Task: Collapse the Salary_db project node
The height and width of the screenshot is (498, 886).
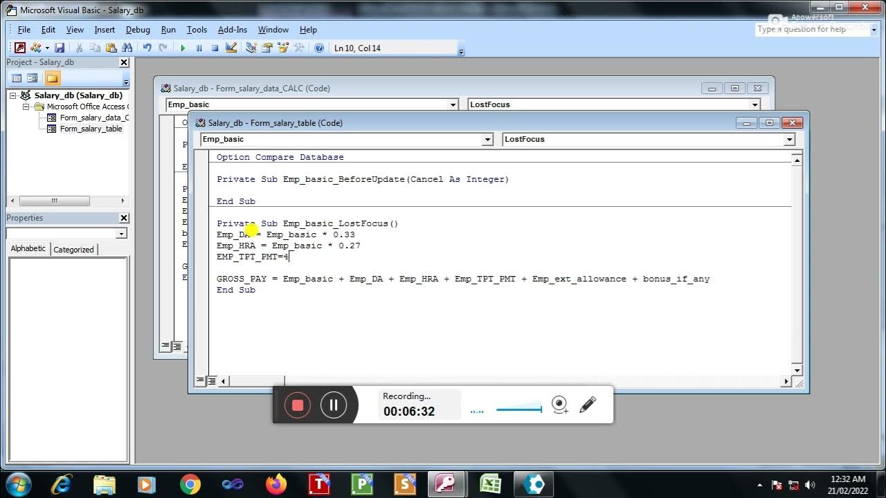Action: click(x=13, y=95)
